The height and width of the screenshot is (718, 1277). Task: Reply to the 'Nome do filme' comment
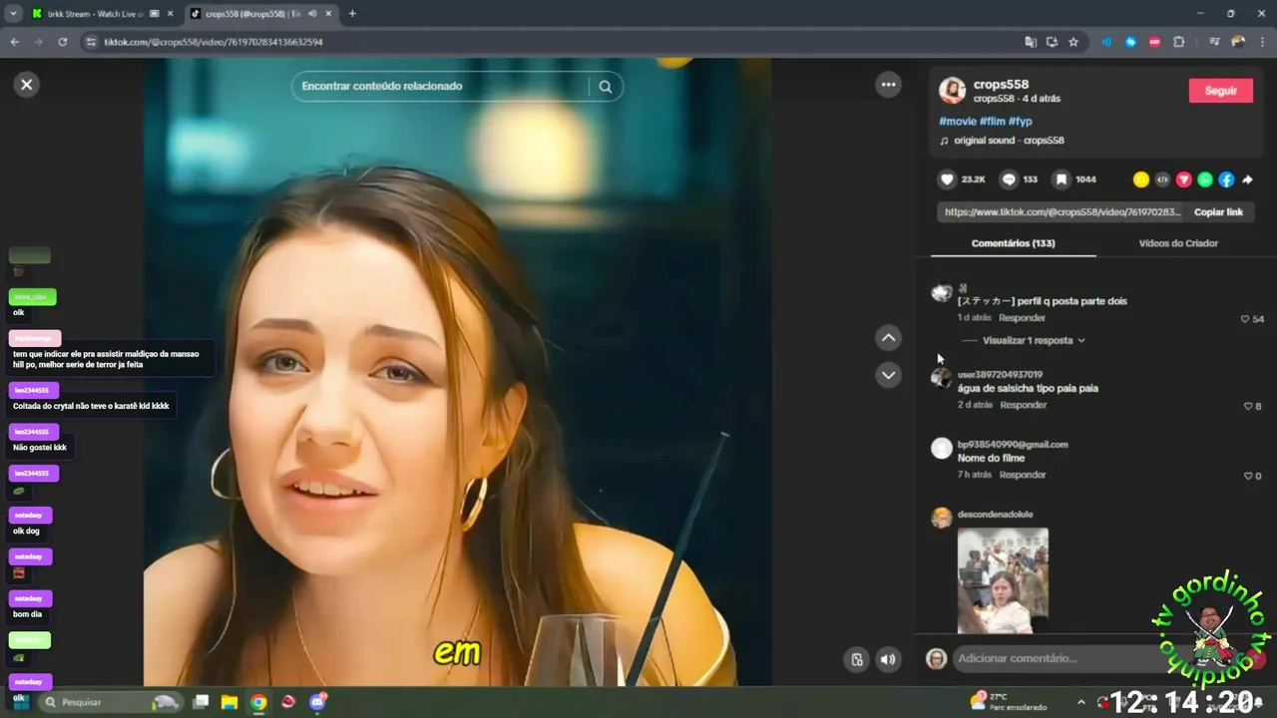1023,476
